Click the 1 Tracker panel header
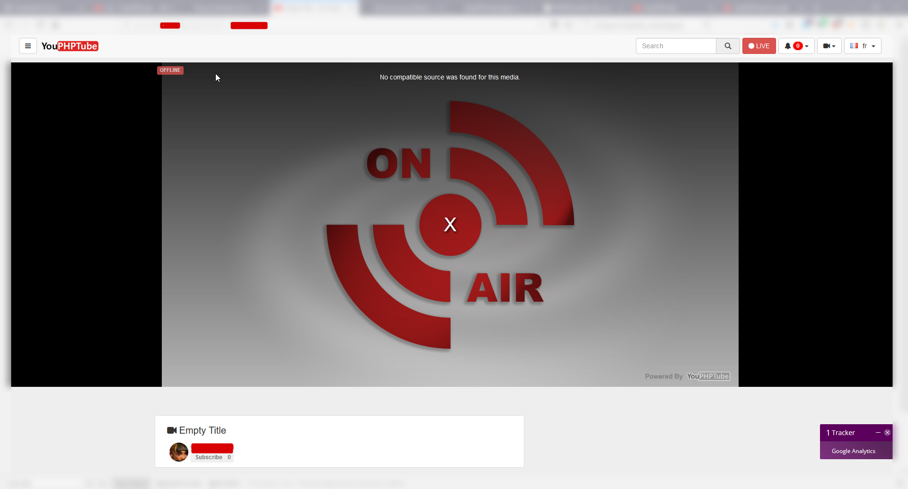The height and width of the screenshot is (489, 908). click(856, 433)
